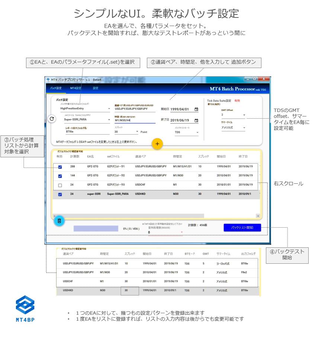Viewport: 315px width, 337px height.
Task: Click the 2018/01/01 start date in the upper table
Action: (x=224, y=184)
